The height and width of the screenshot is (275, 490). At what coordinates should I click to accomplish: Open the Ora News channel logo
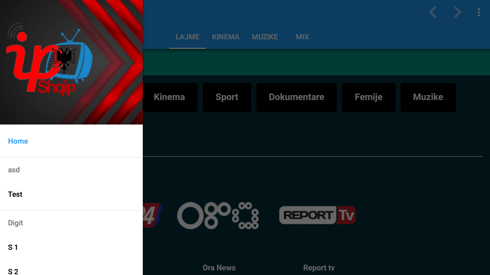(x=218, y=215)
